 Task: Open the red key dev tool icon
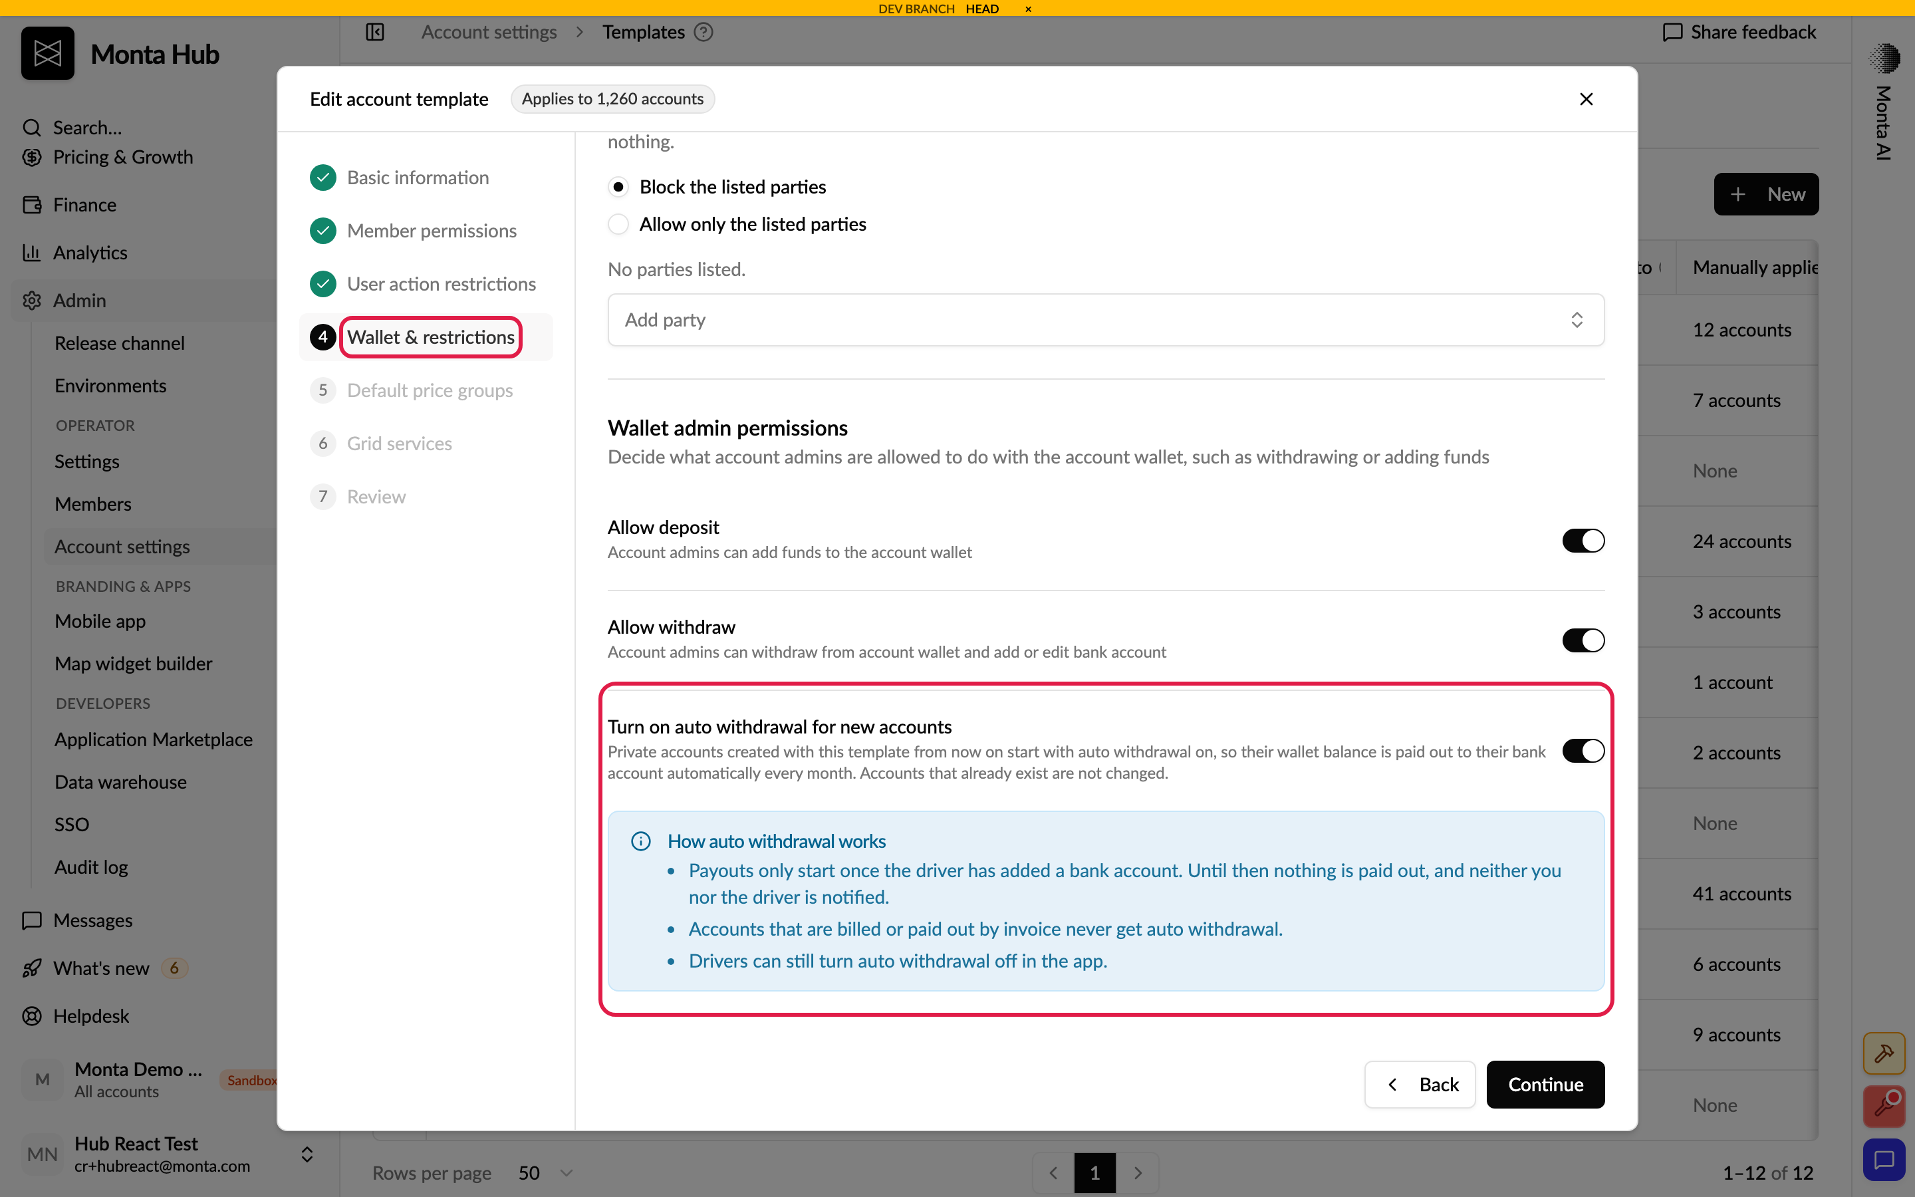(x=1883, y=1106)
